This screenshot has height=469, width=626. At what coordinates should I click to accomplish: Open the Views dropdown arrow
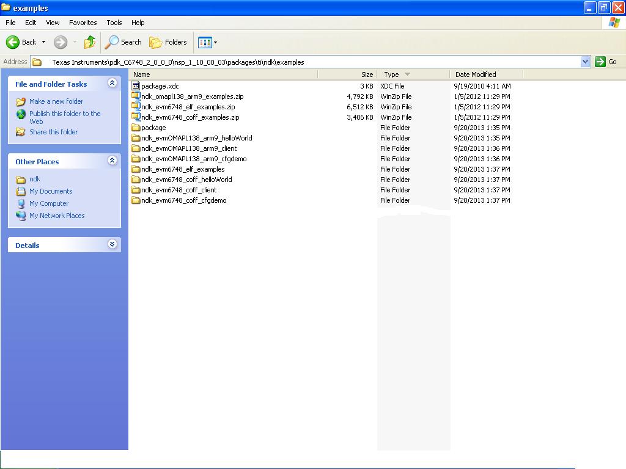216,42
